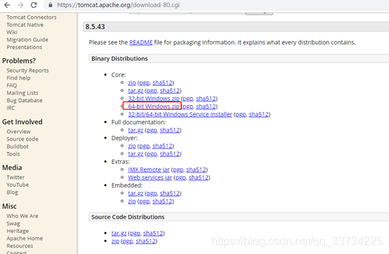Open Swag sidebar link
The height and width of the screenshot is (254, 389).
(13, 224)
